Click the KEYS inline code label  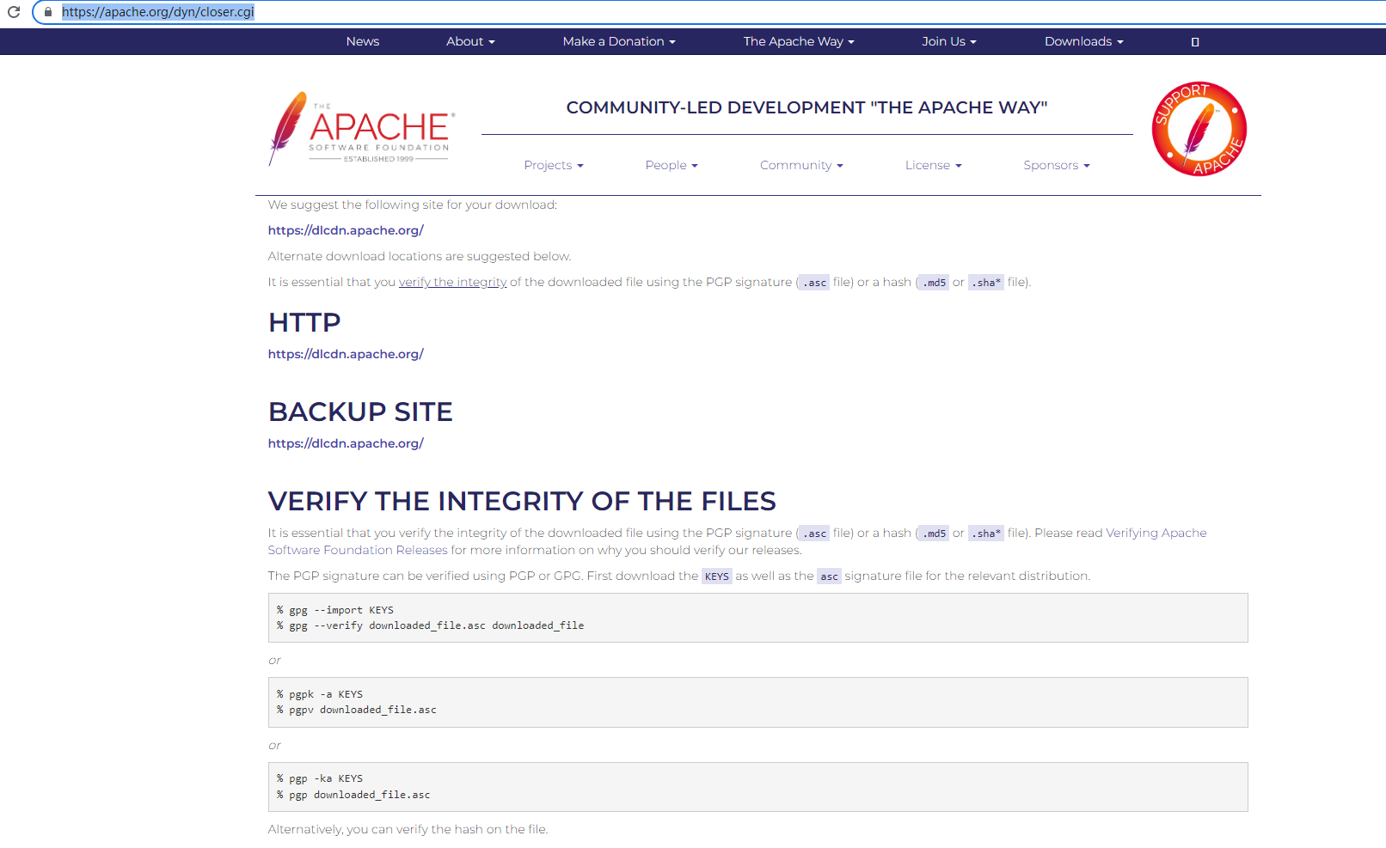[x=717, y=577]
